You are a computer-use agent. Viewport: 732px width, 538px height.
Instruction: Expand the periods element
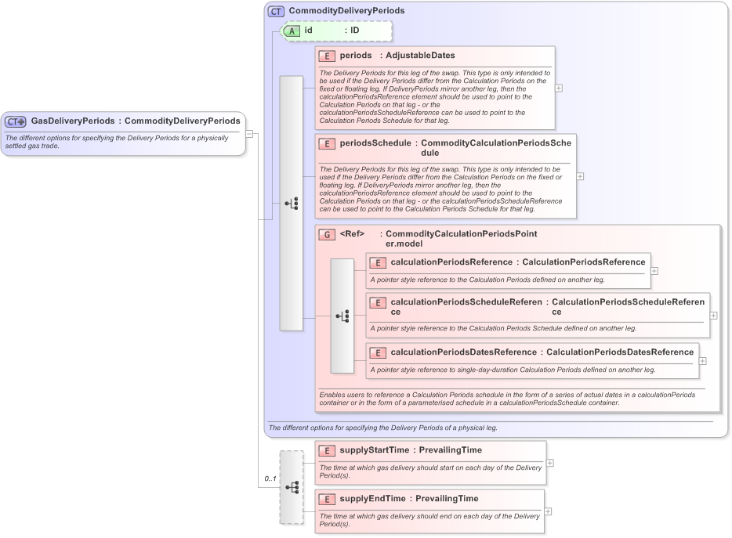click(559, 88)
